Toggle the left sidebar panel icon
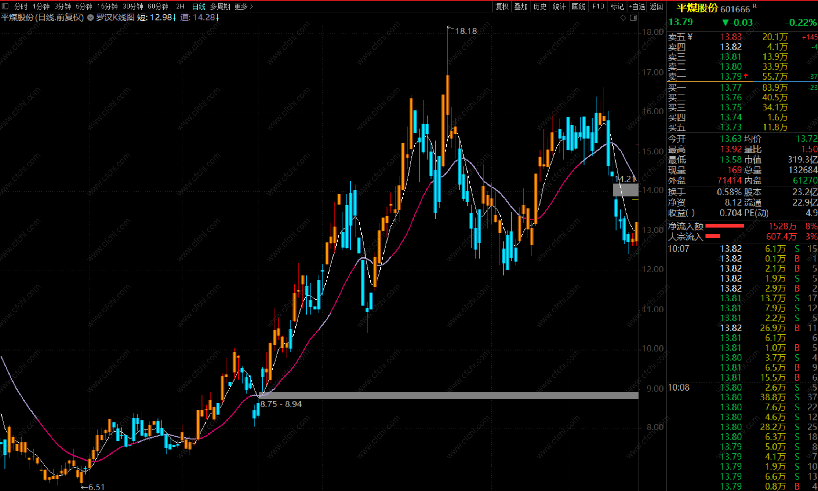Image resolution: width=818 pixels, height=491 pixels. pyautogui.click(x=5, y=6)
